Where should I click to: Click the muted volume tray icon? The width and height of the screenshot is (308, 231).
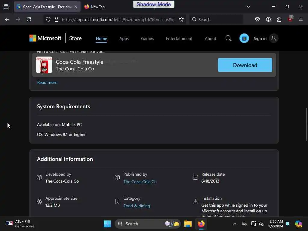[261, 224]
